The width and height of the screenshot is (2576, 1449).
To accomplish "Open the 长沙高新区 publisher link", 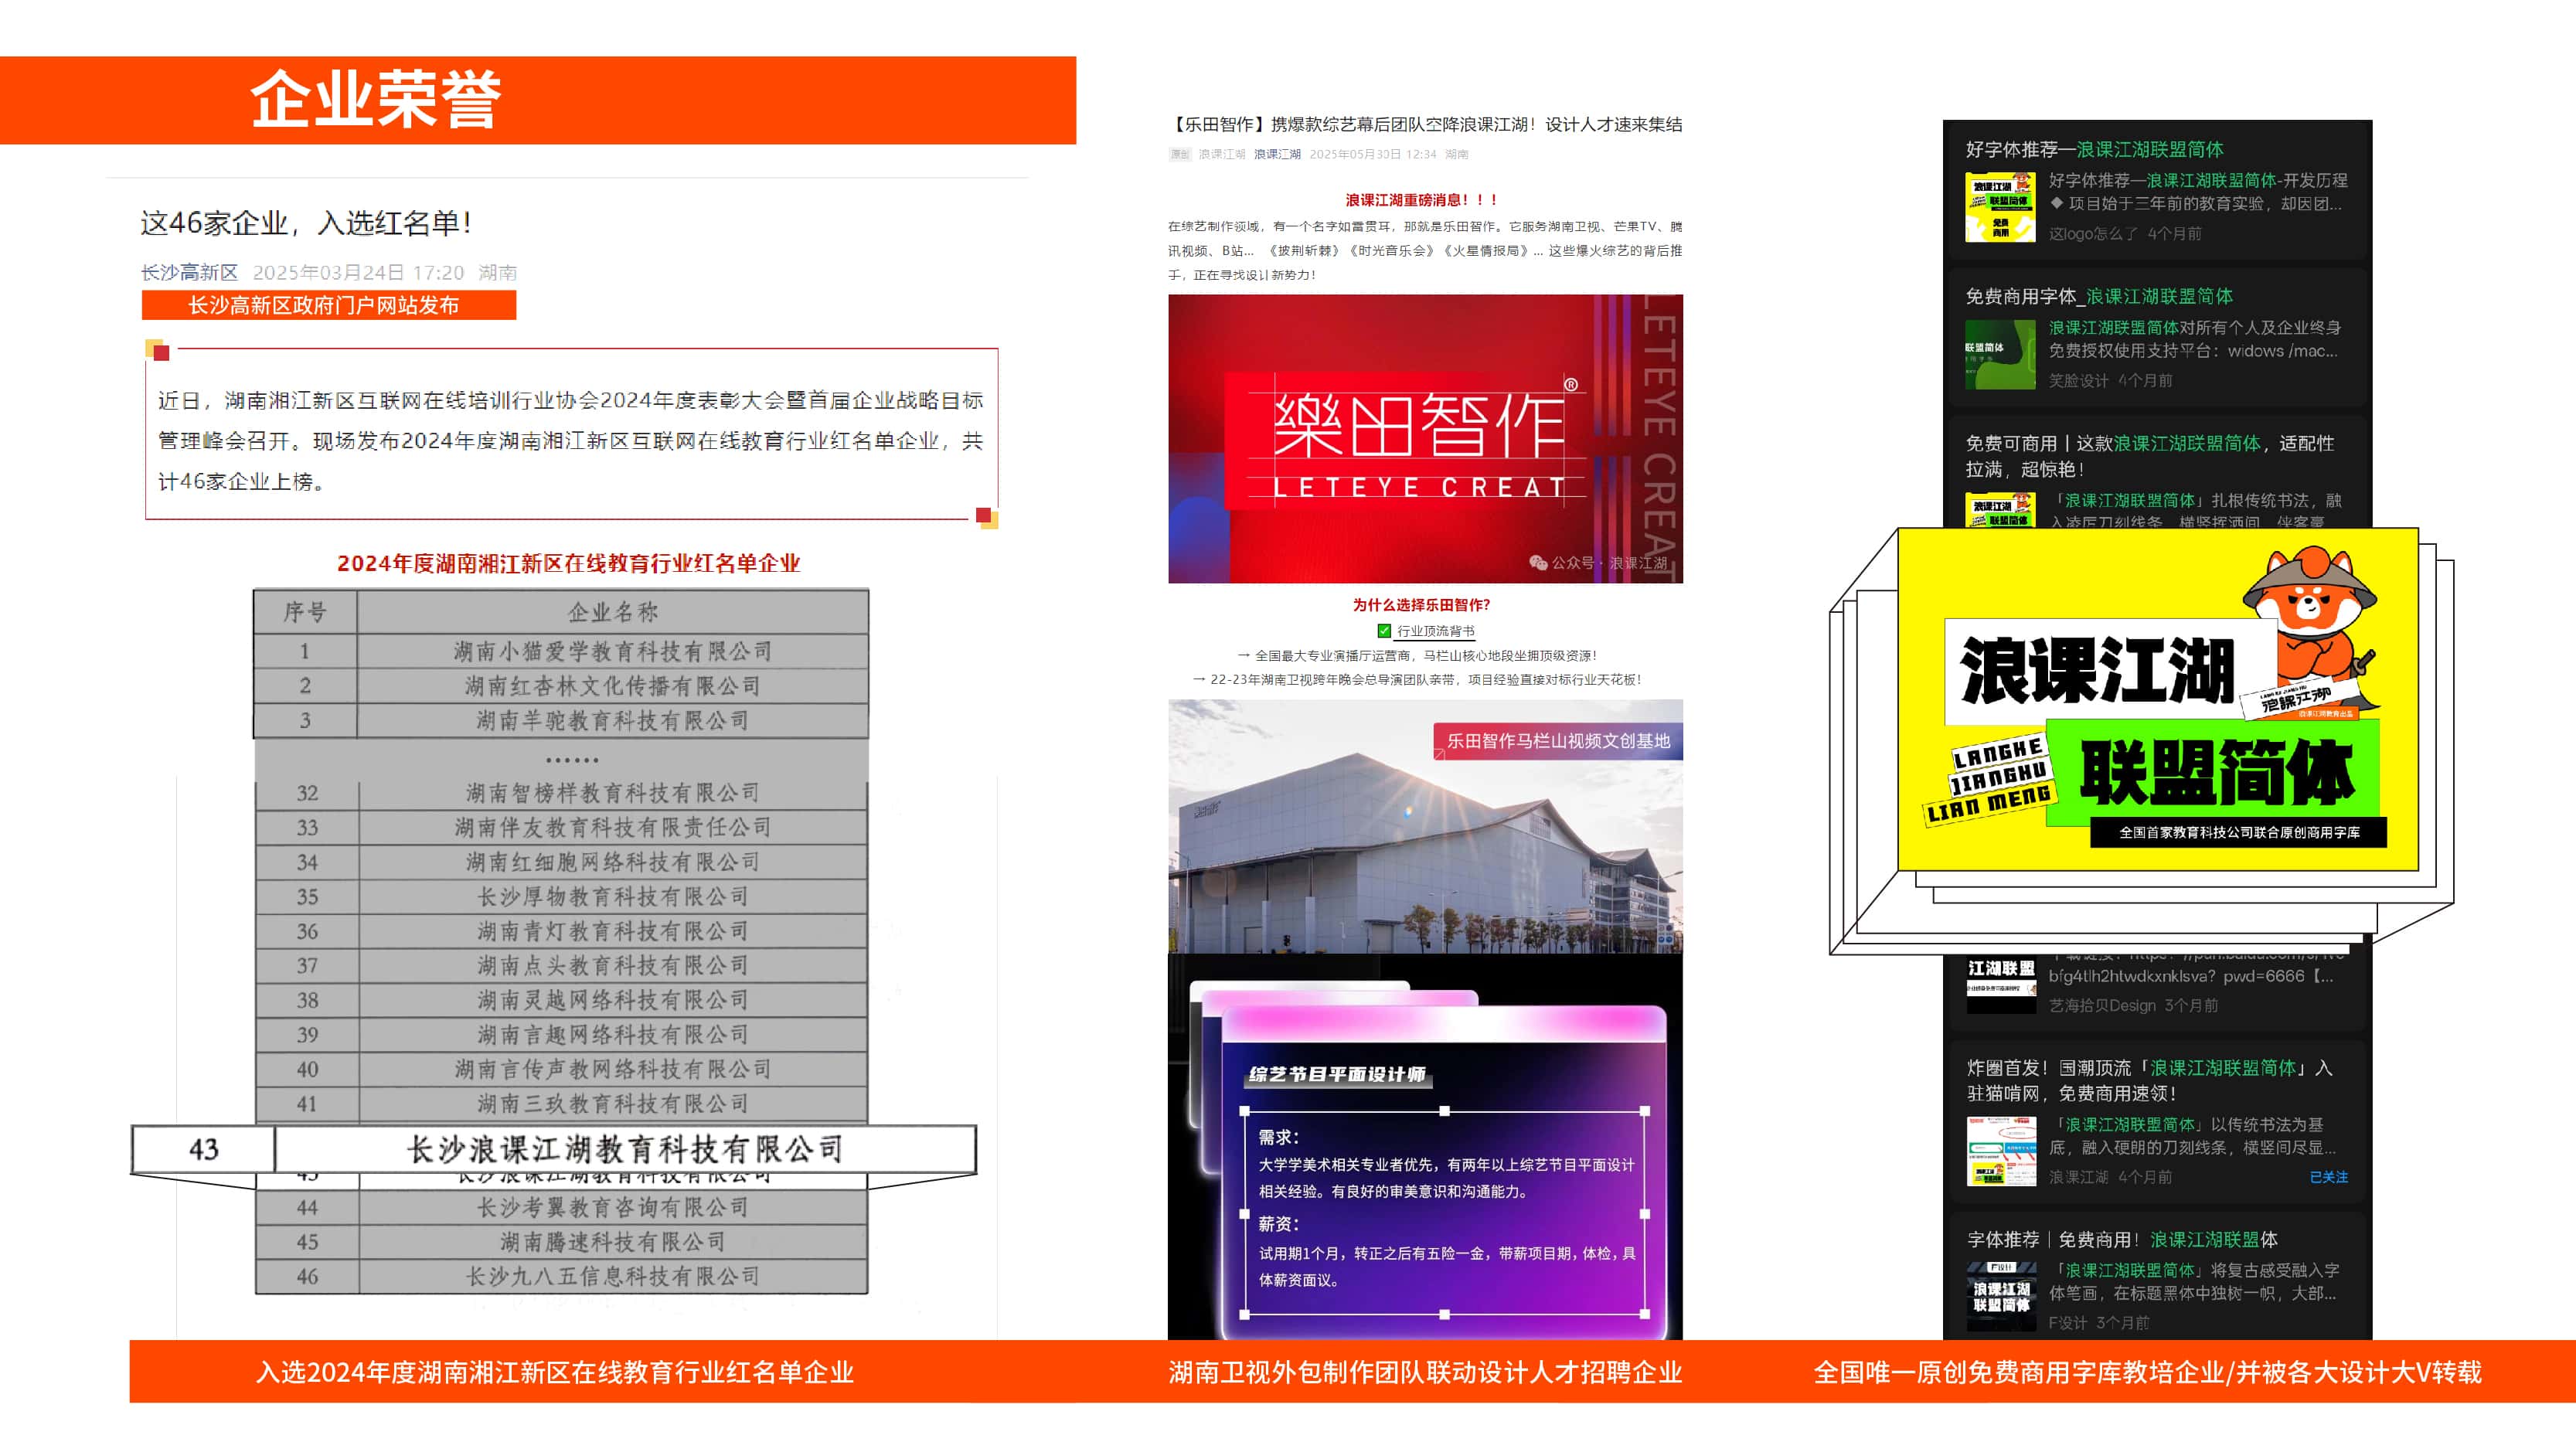I will coord(189,272).
